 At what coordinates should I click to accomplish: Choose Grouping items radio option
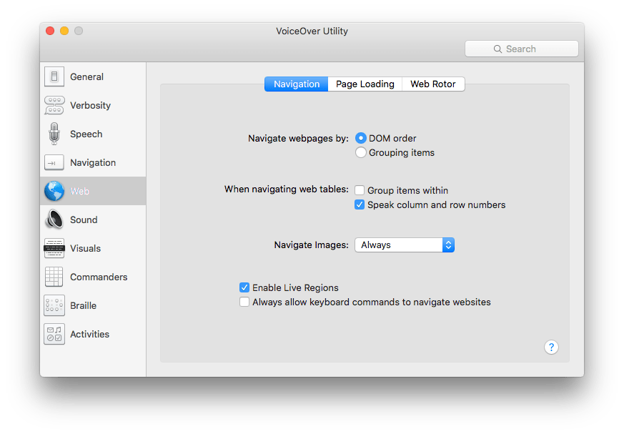[361, 152]
